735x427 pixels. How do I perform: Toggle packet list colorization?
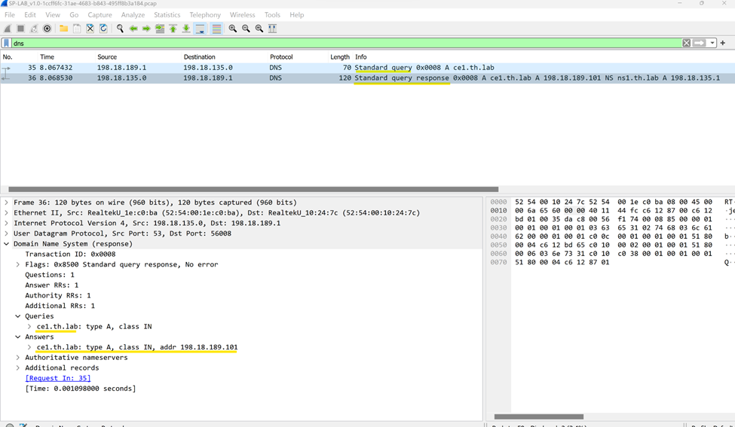216,29
